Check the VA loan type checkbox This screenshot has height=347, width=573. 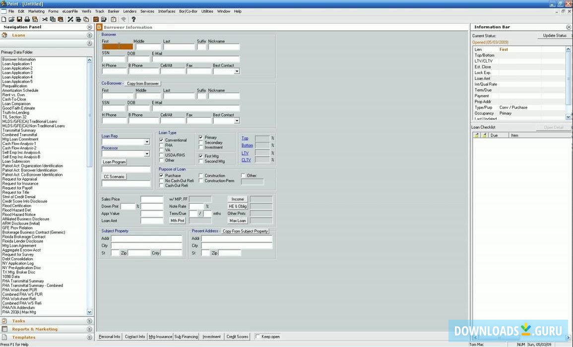[x=161, y=150]
